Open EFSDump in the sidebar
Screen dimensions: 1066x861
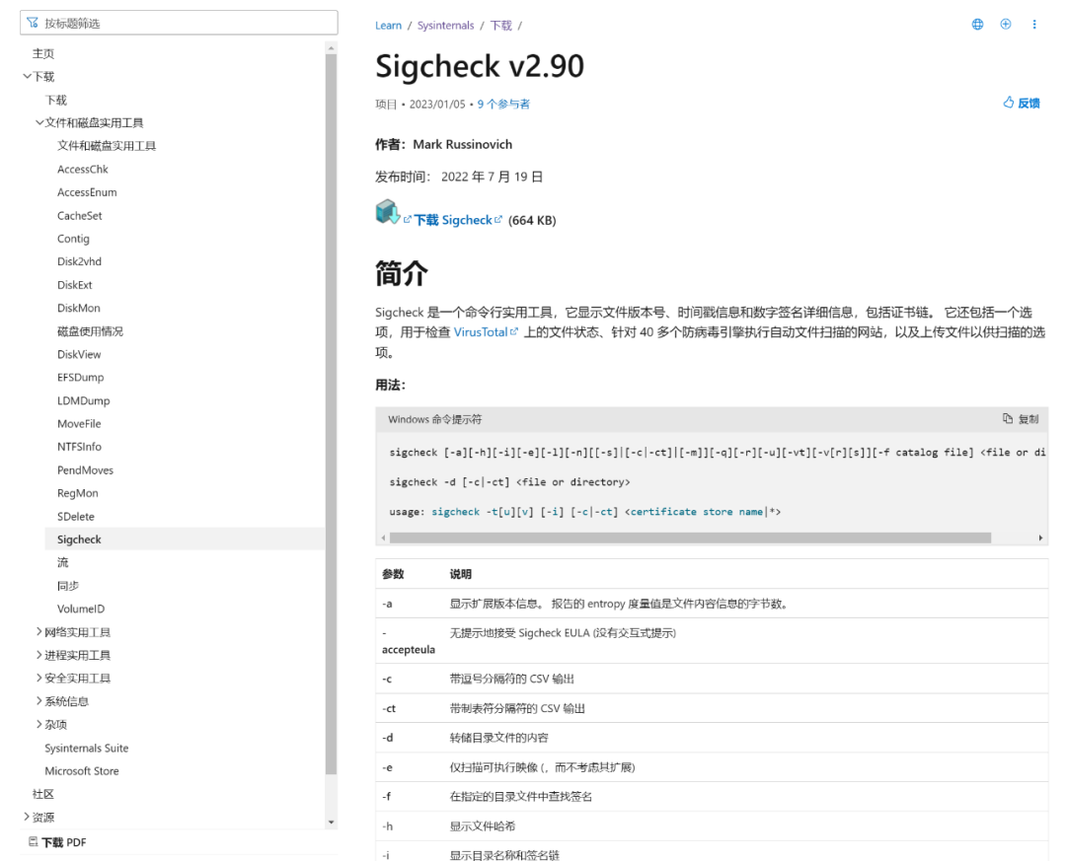(80, 377)
